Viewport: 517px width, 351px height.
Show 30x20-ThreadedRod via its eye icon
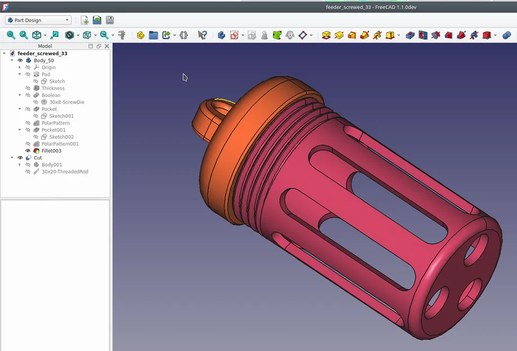(x=28, y=171)
